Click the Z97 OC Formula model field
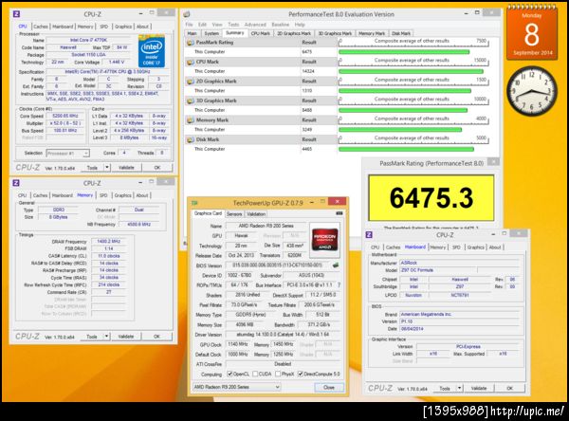Viewport: 569px width, 421px height. point(438,270)
